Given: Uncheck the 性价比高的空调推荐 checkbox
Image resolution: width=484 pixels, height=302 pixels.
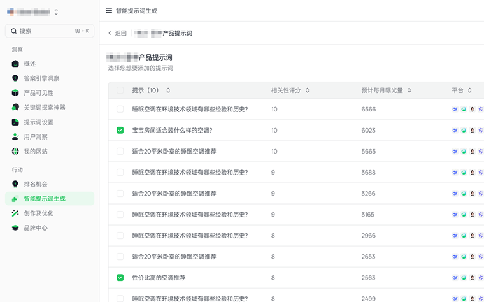Looking at the screenshot, I should [x=120, y=278].
